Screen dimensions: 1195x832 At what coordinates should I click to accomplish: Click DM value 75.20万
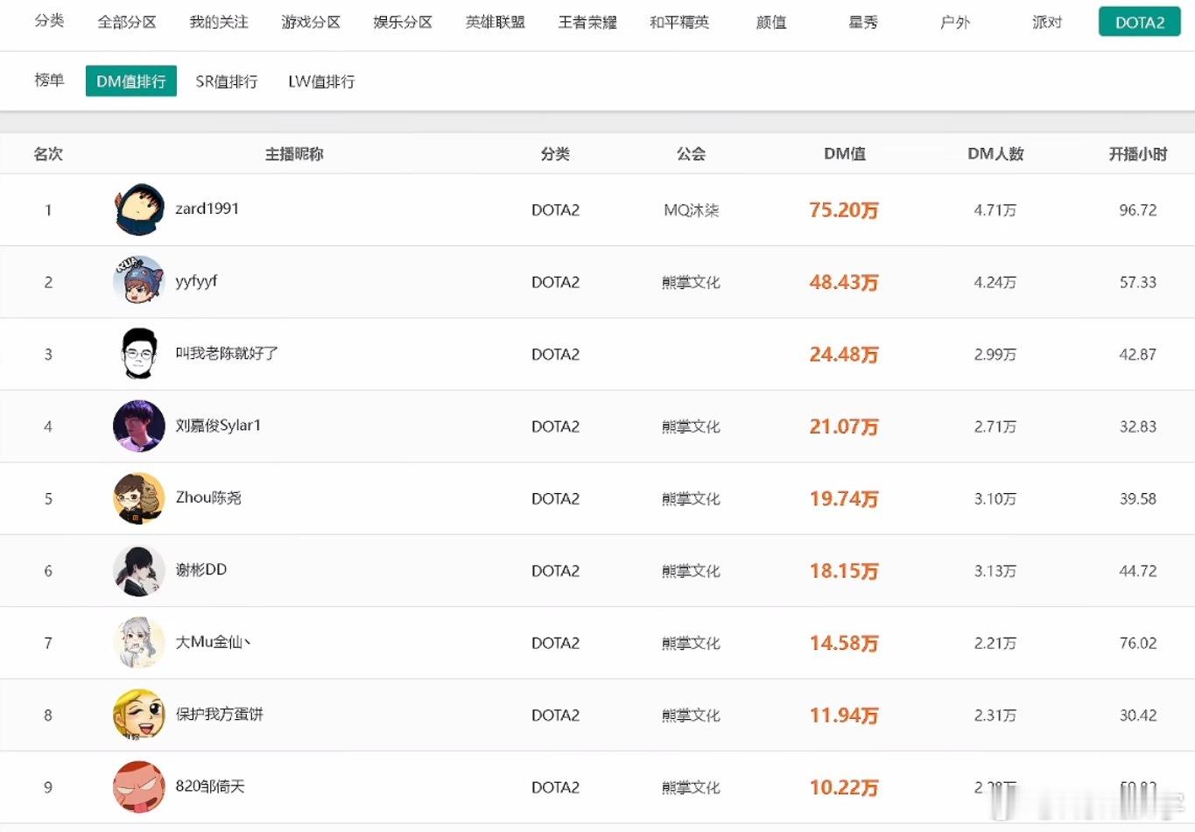pos(844,210)
